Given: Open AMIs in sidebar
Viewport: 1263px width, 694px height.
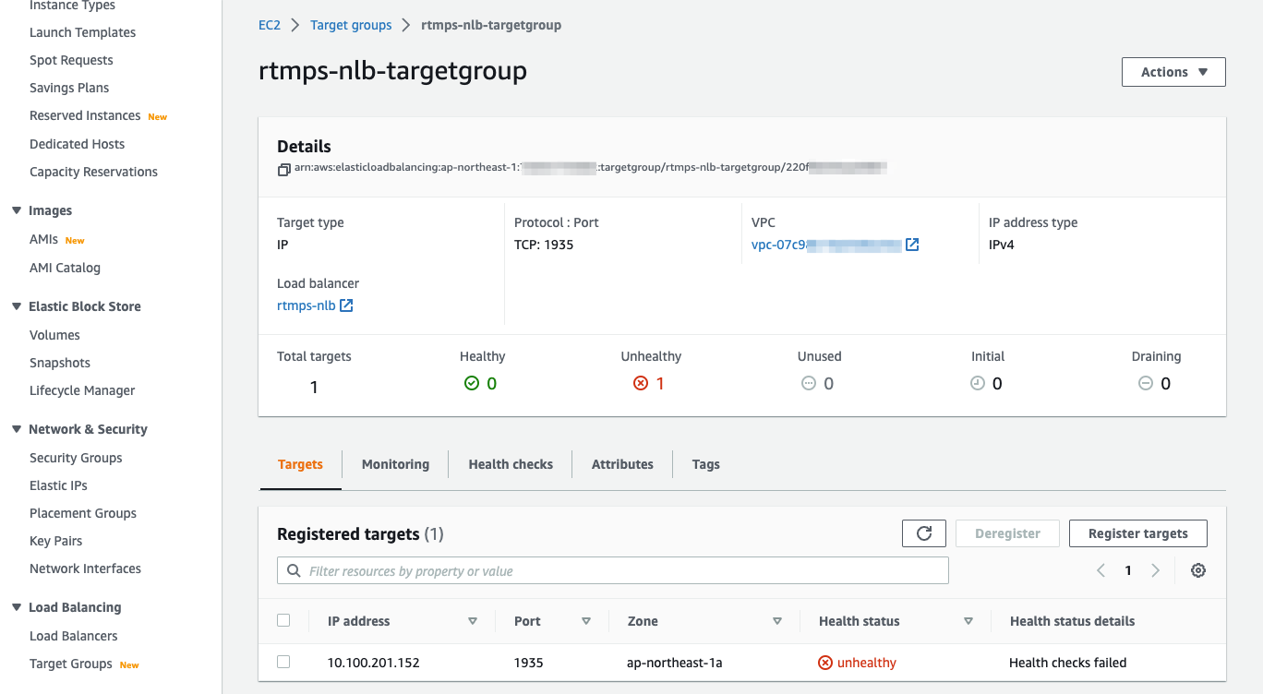Looking at the screenshot, I should pyautogui.click(x=43, y=239).
